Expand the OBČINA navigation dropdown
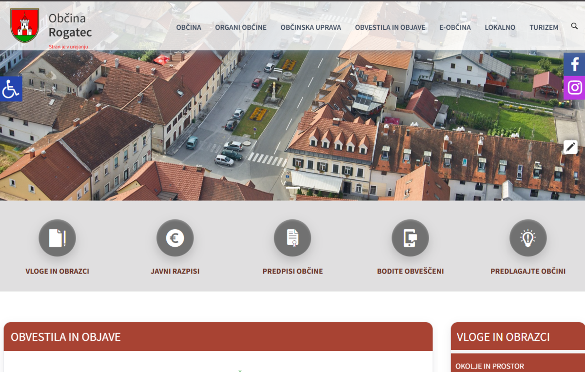 click(189, 27)
